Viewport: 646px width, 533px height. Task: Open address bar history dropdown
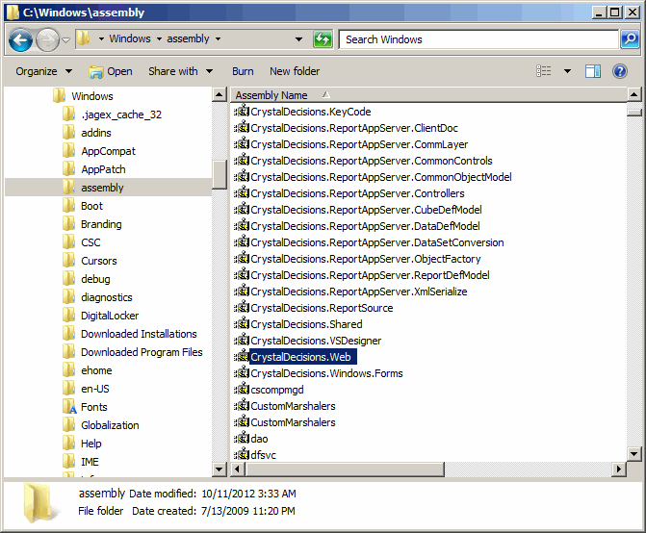tap(298, 39)
